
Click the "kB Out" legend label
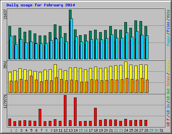[x=168, y=94]
